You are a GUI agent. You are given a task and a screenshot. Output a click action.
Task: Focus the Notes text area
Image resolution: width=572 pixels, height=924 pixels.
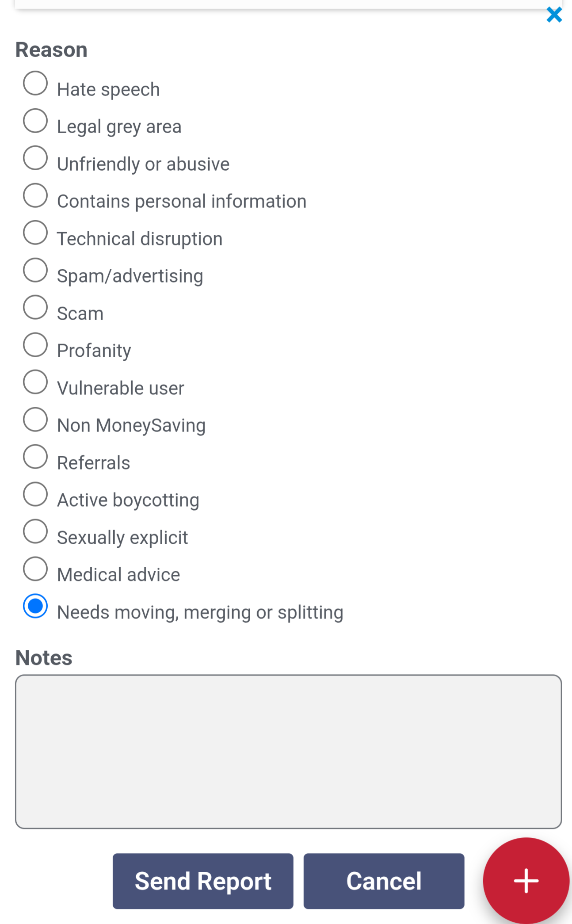click(x=288, y=751)
